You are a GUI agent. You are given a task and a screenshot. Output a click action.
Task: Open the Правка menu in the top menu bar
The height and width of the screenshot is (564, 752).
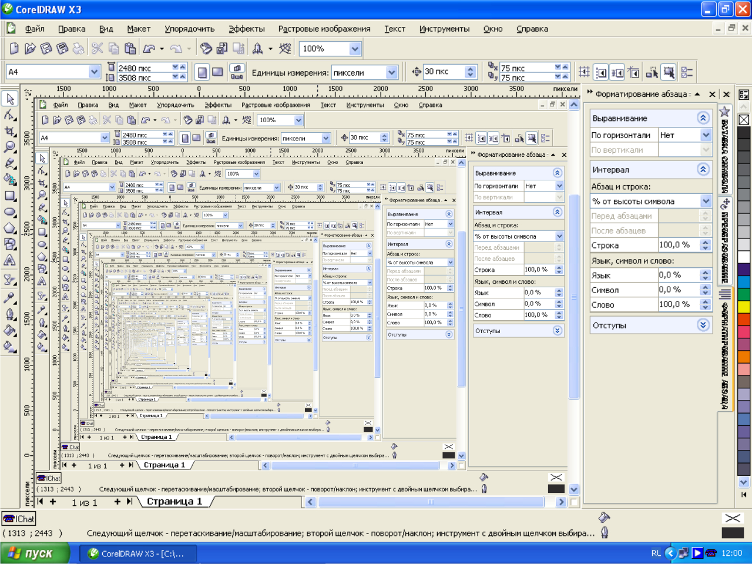tap(72, 28)
